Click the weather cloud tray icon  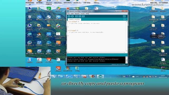[133, 77]
